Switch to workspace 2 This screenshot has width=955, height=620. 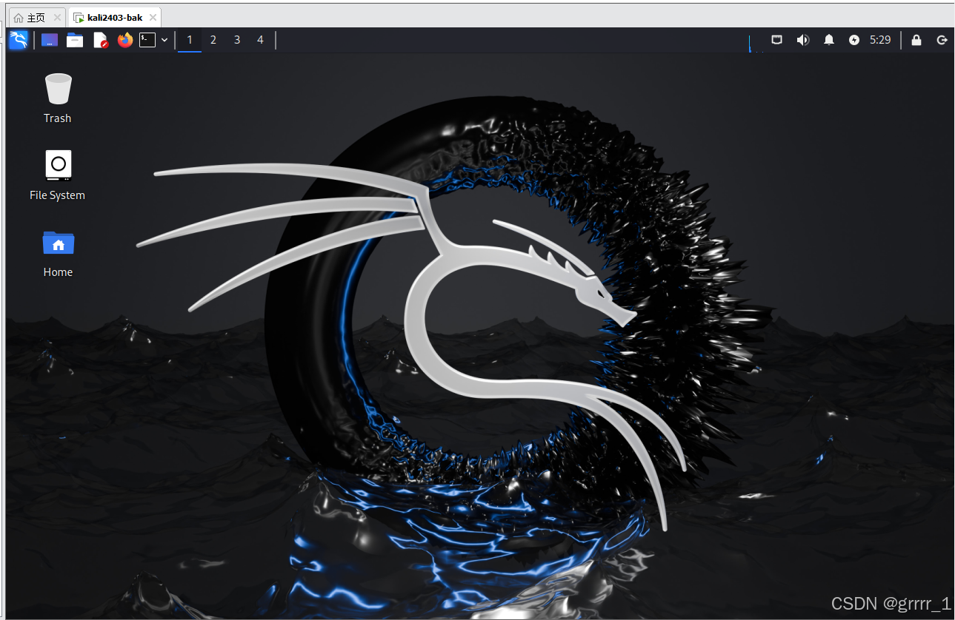tap(213, 40)
